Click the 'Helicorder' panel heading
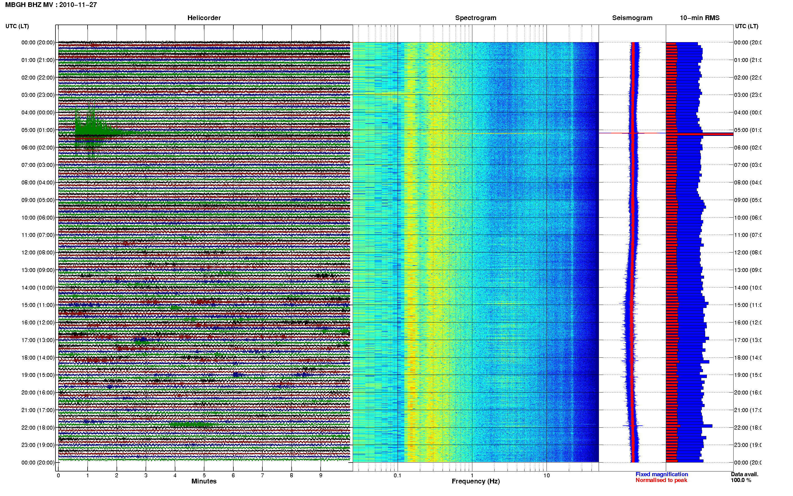This screenshot has width=793, height=496. coord(204,18)
